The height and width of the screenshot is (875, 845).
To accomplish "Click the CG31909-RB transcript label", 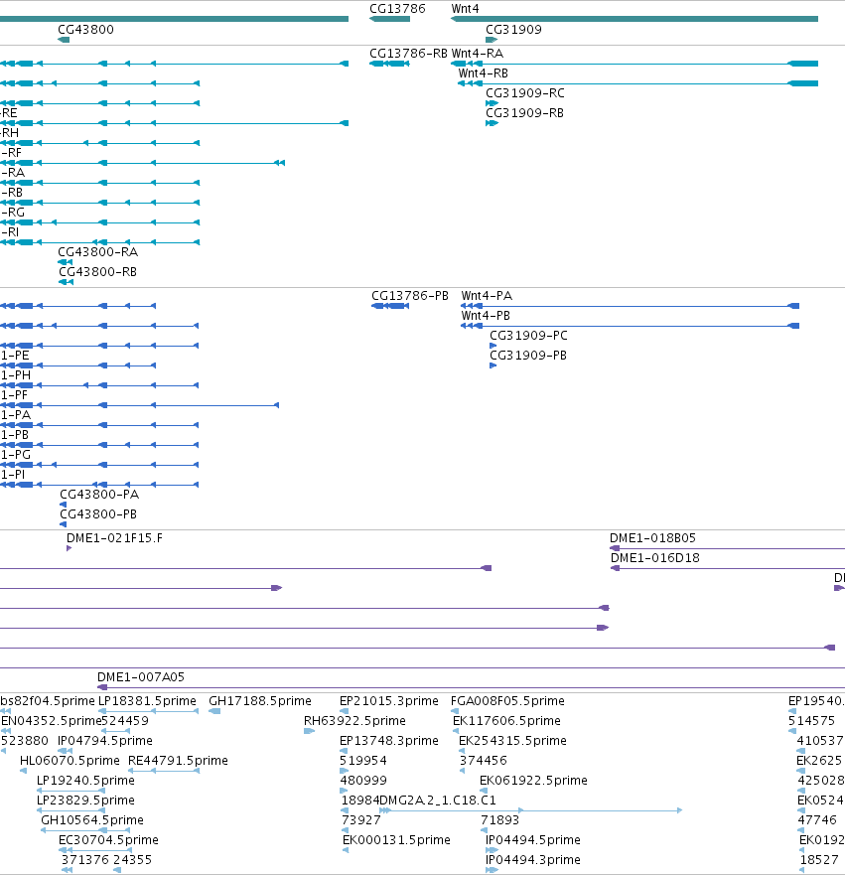I will point(524,113).
